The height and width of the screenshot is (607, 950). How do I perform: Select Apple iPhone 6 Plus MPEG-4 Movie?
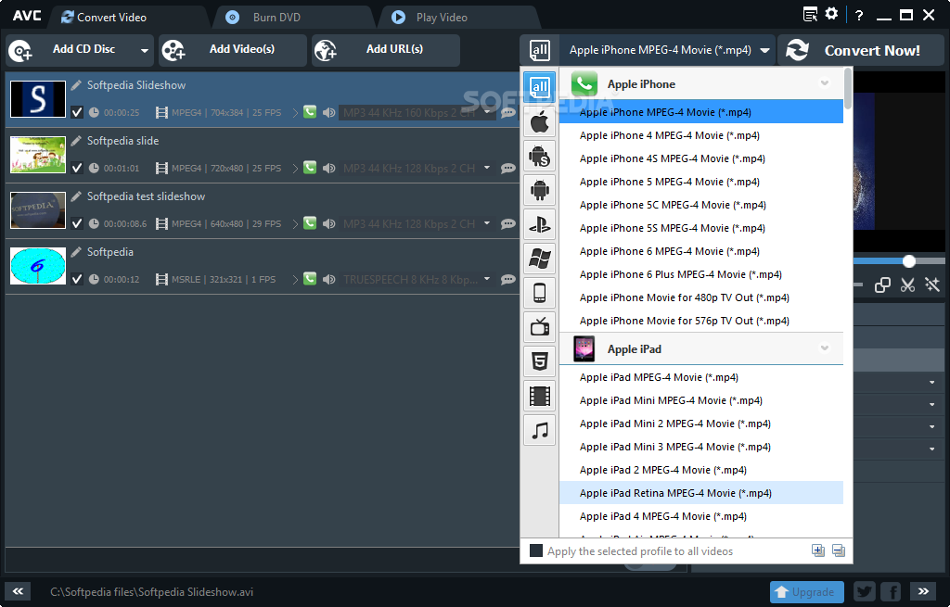(x=701, y=274)
